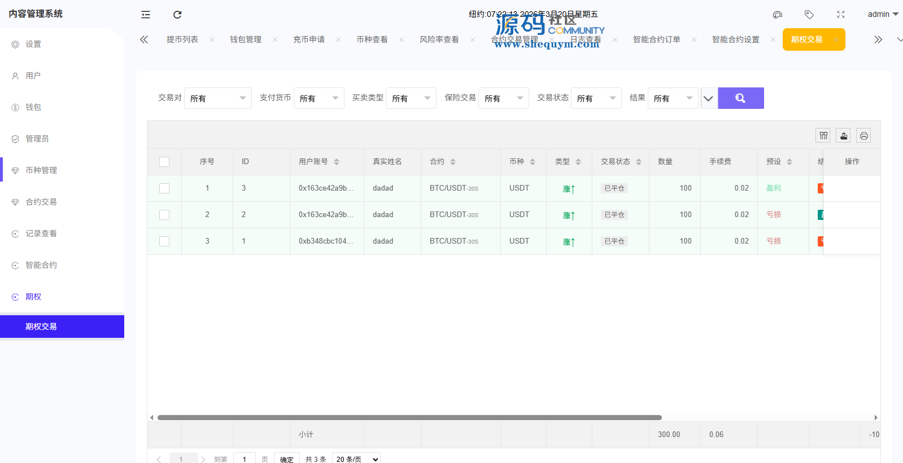The width and height of the screenshot is (903, 463).
Task: Click the 确定 page jump button
Action: 286,459
